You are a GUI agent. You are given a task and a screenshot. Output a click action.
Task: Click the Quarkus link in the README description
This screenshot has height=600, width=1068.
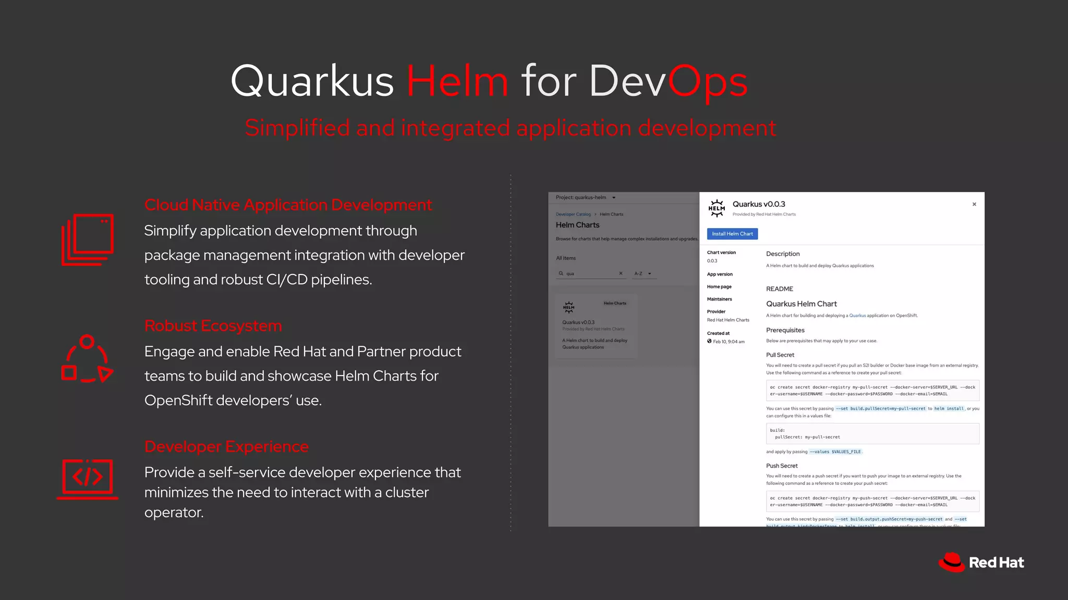point(857,316)
